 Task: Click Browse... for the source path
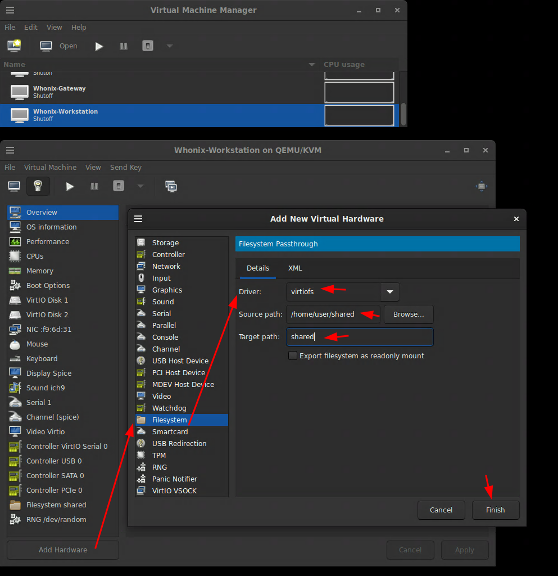409,314
